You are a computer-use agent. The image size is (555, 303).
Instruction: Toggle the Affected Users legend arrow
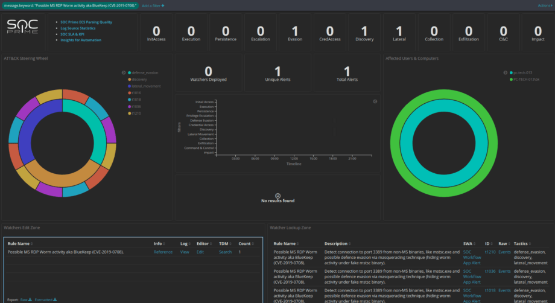[505, 72]
